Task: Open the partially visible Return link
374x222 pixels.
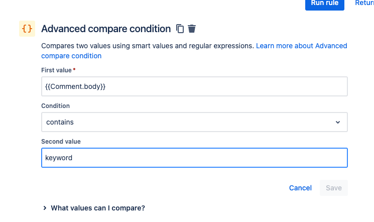Action: click(364, 3)
